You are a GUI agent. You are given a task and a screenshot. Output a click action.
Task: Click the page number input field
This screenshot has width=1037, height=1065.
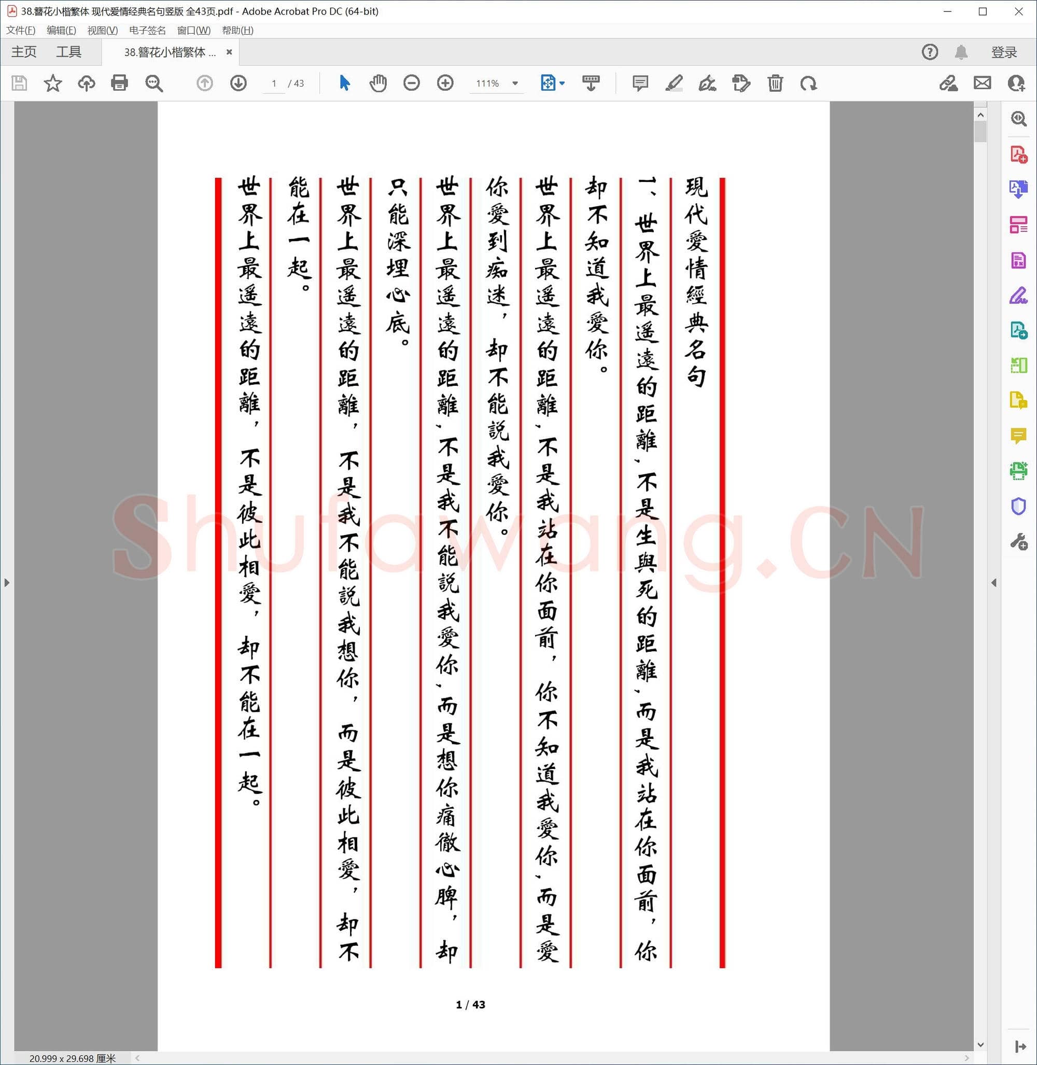(274, 83)
